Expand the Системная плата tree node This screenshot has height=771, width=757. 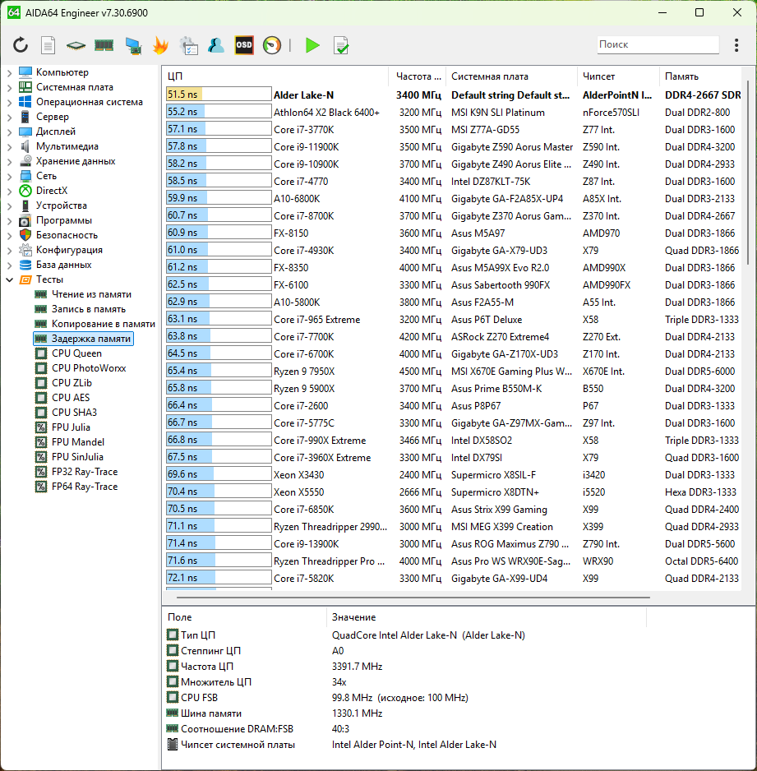point(9,87)
